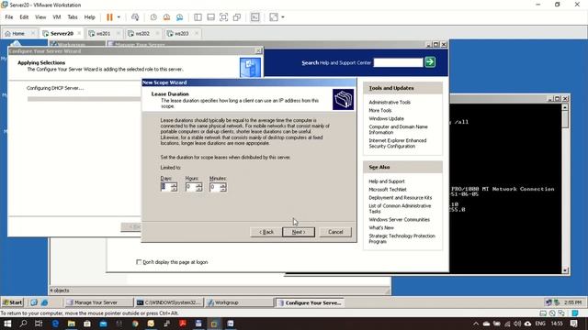The width and height of the screenshot is (588, 330).
Task: Open the What's New link
Action: pos(381,227)
